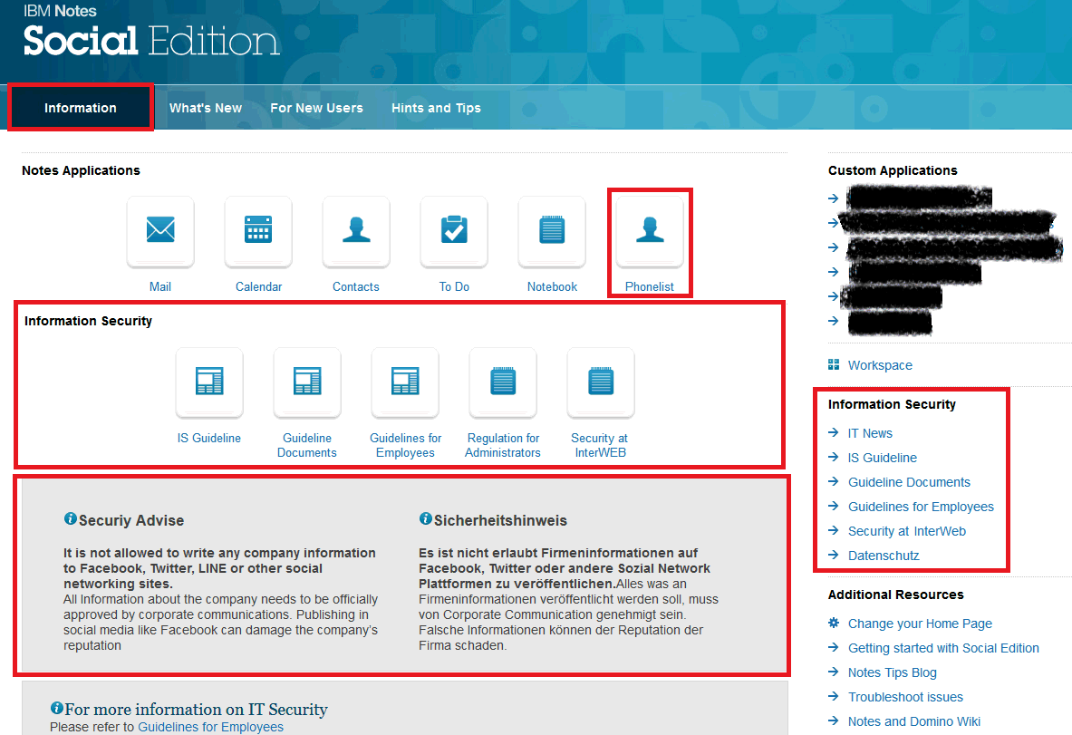Open Guidelines for Employees icon tile
Viewport: 1072px width, 735px height.
(x=405, y=382)
